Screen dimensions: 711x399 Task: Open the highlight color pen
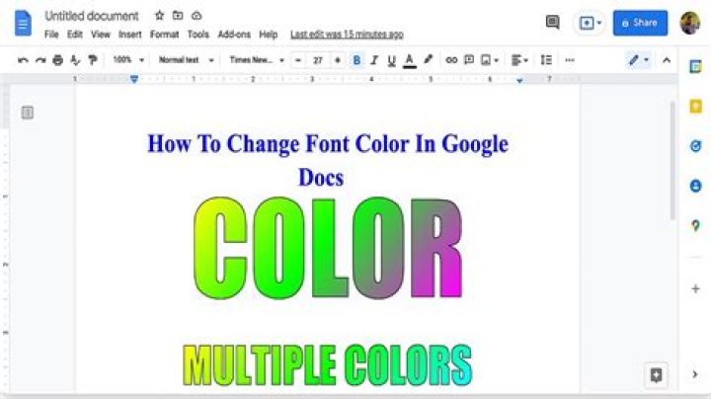pyautogui.click(x=428, y=59)
